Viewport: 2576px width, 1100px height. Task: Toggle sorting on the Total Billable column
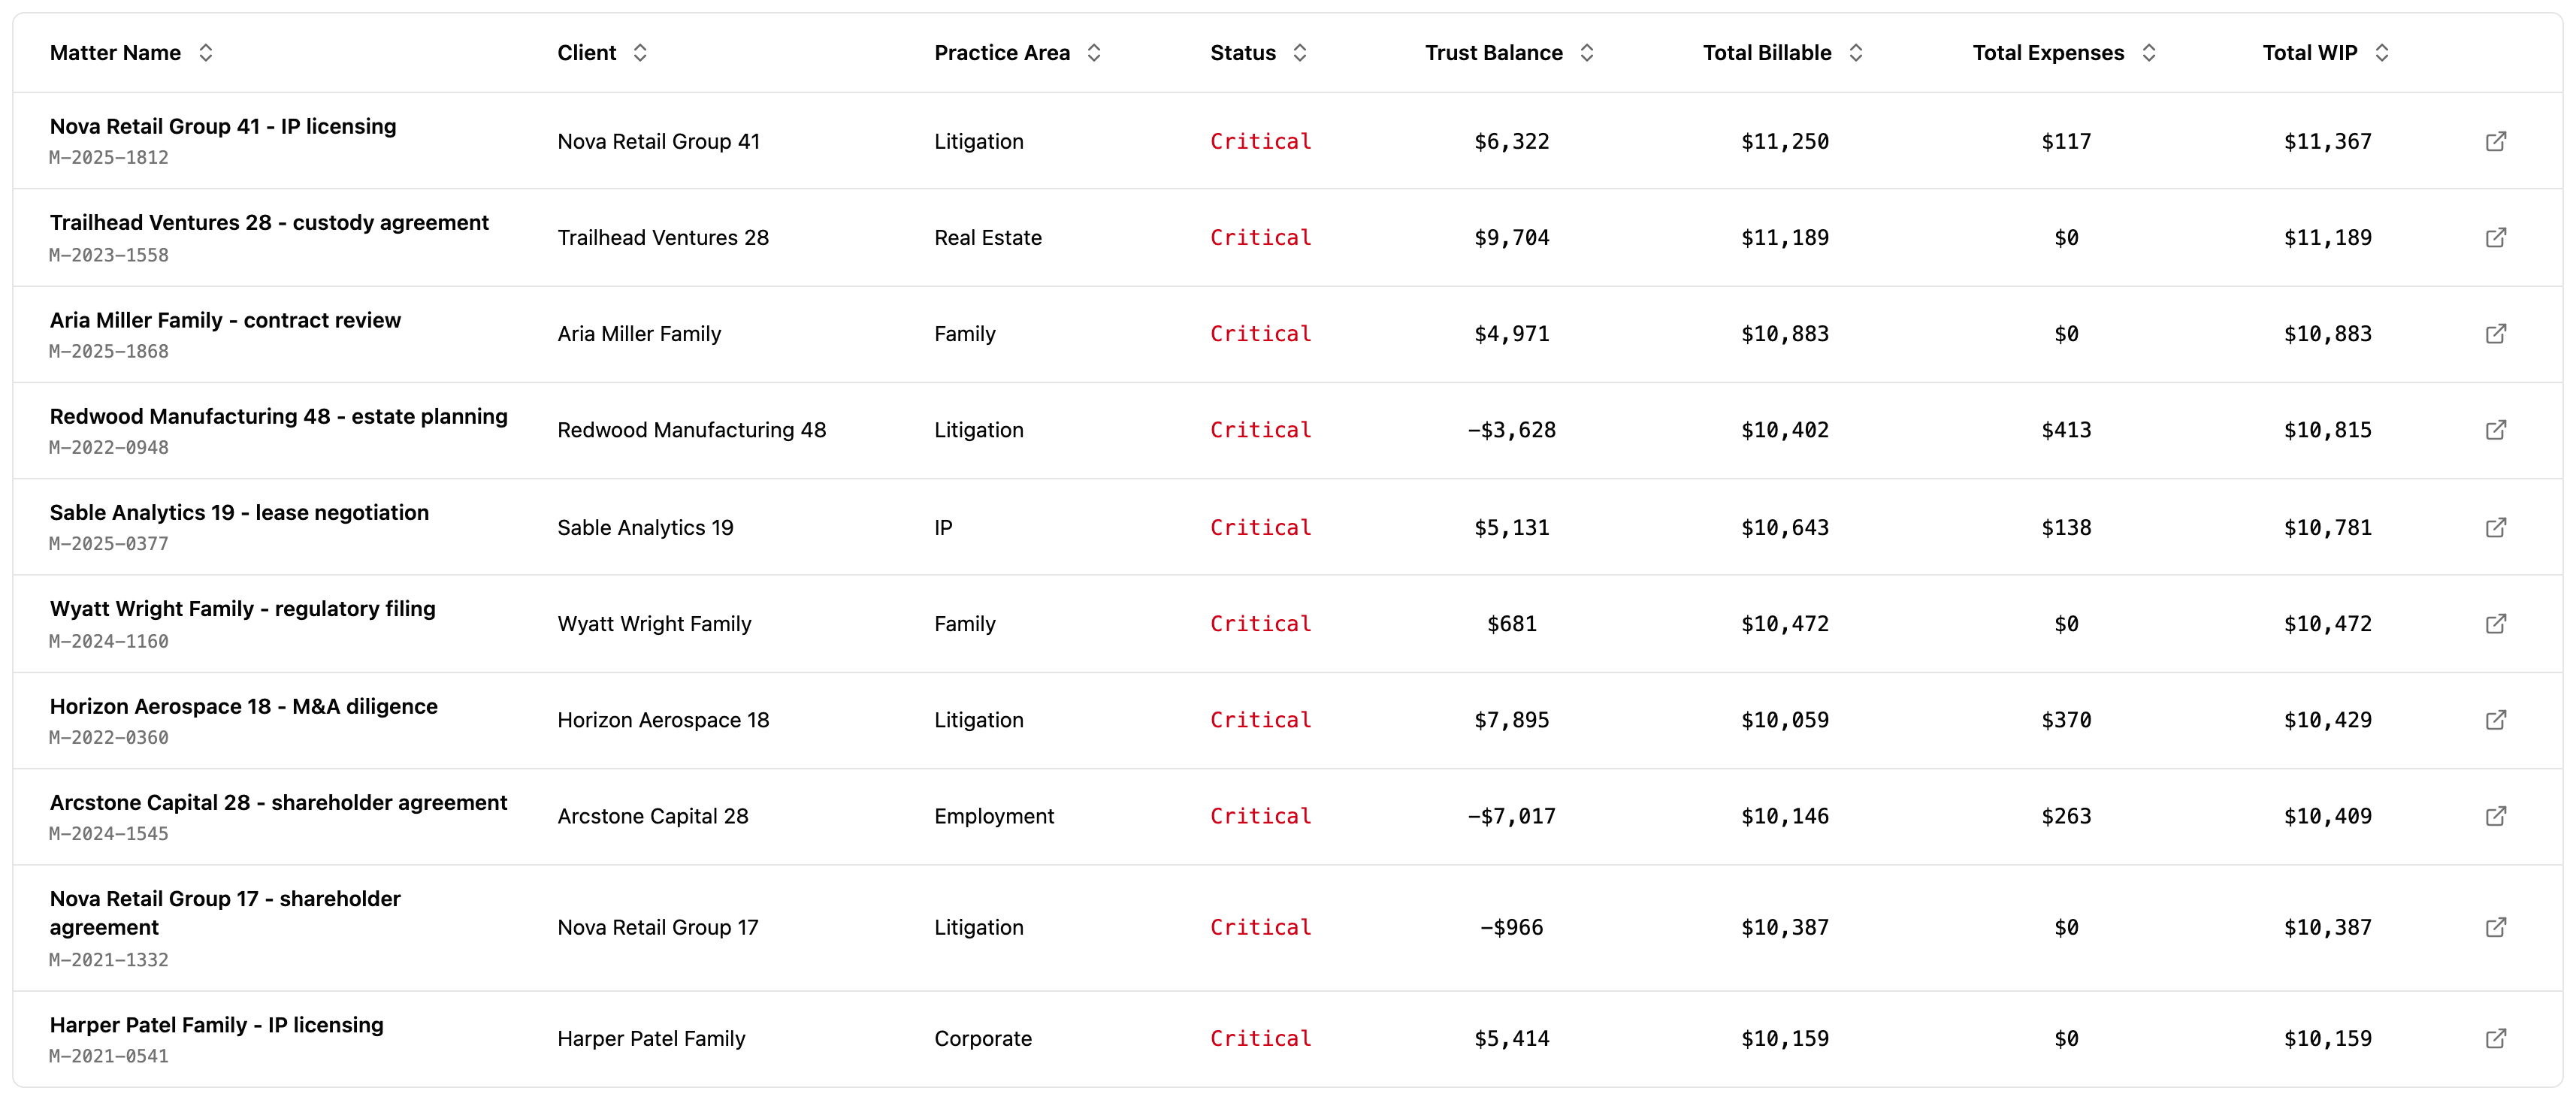pos(1857,52)
